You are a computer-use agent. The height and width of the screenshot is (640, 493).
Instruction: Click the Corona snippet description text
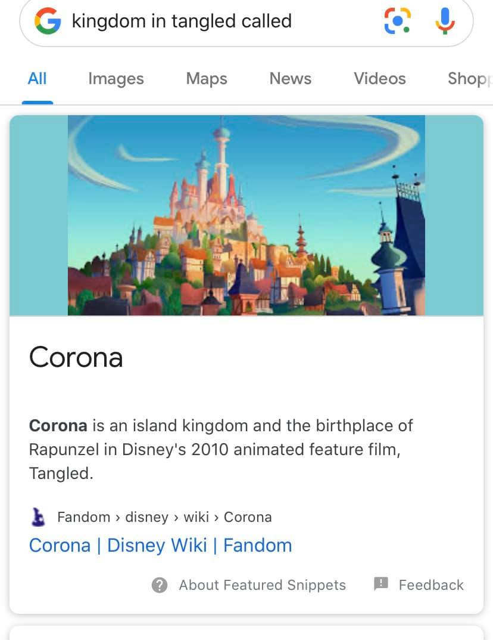(221, 449)
